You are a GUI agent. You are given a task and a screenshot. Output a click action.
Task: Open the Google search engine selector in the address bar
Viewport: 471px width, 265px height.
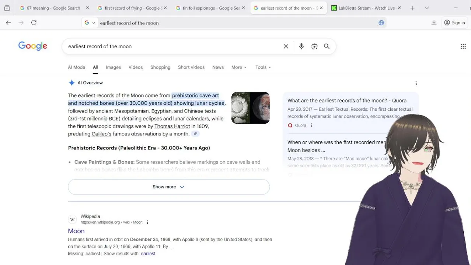90,23
